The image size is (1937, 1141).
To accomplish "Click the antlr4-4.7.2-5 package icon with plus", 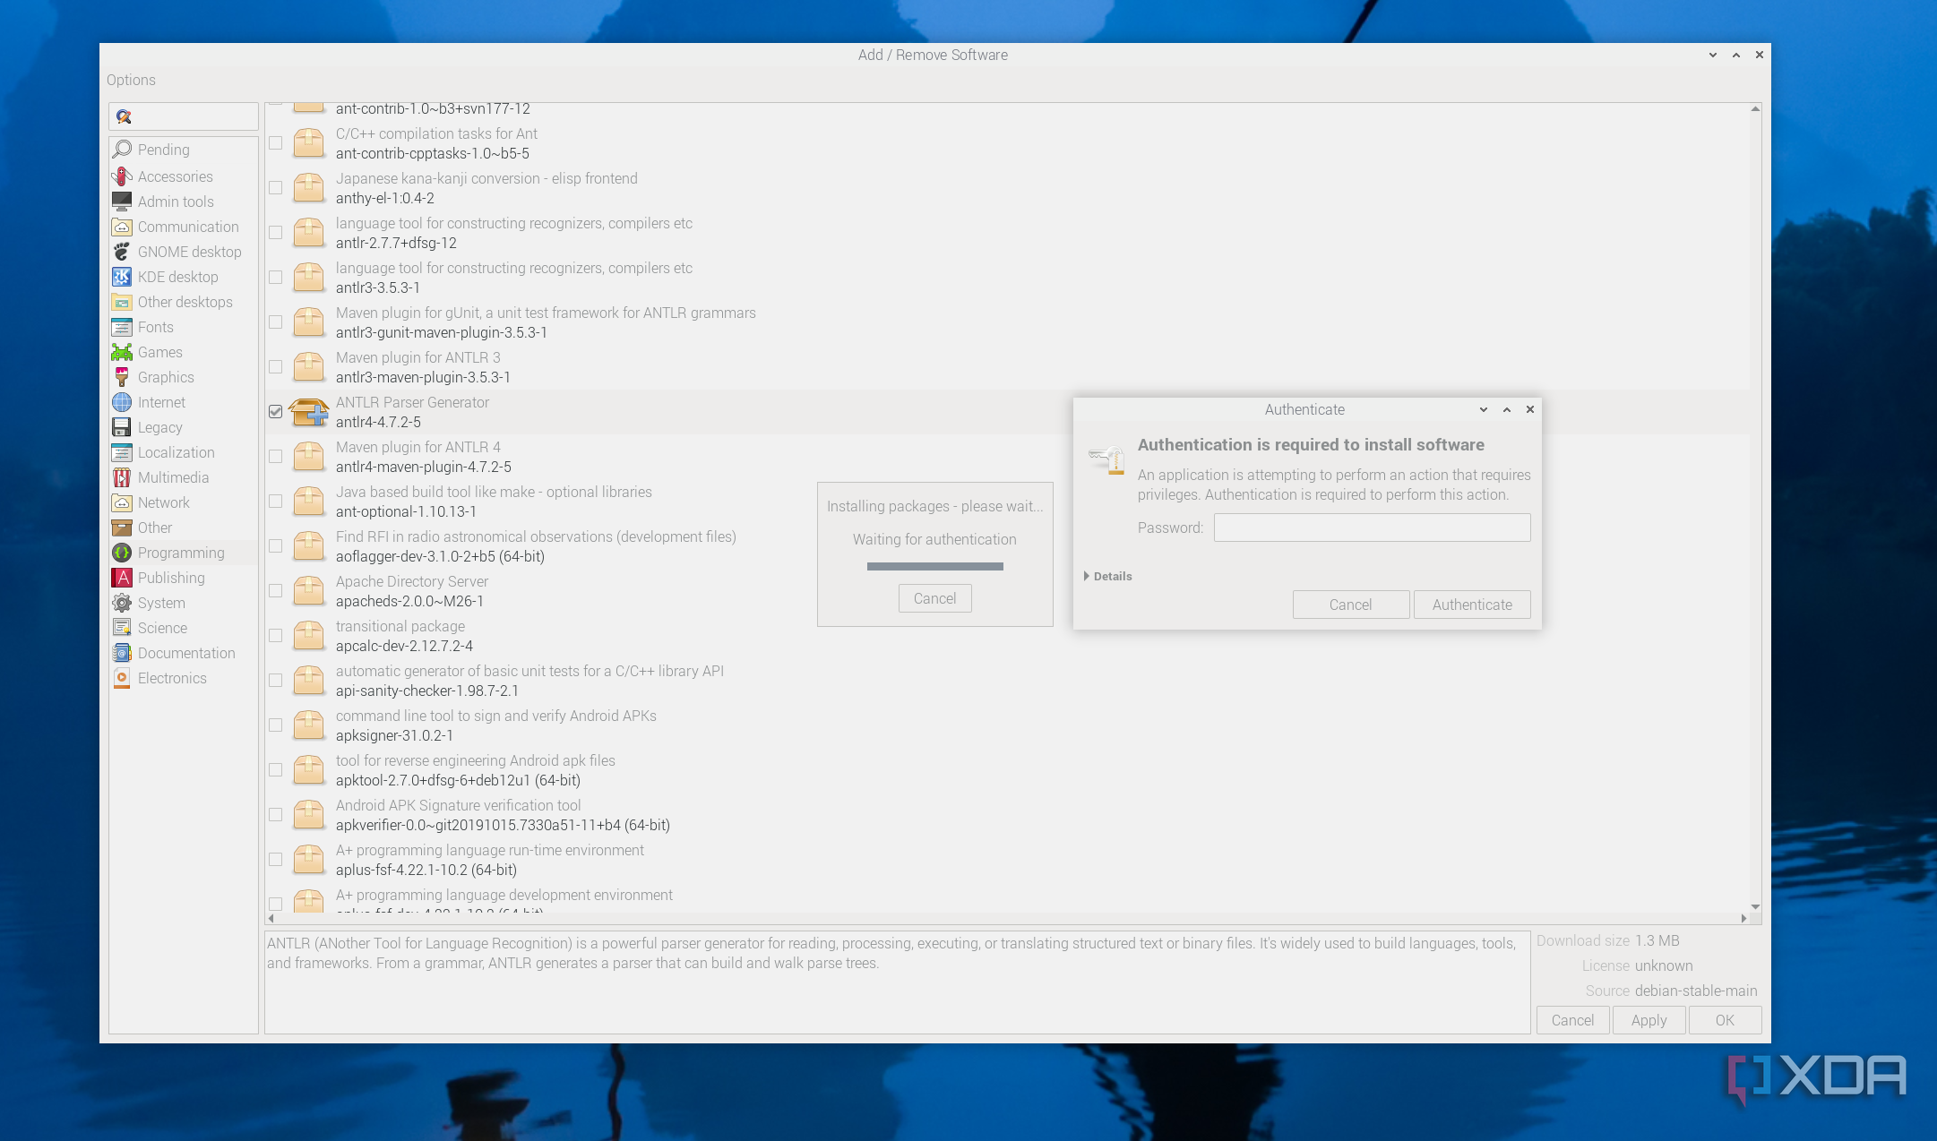I will 308,412.
